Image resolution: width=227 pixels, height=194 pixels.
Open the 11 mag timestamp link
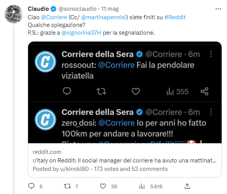[x=110, y=9]
